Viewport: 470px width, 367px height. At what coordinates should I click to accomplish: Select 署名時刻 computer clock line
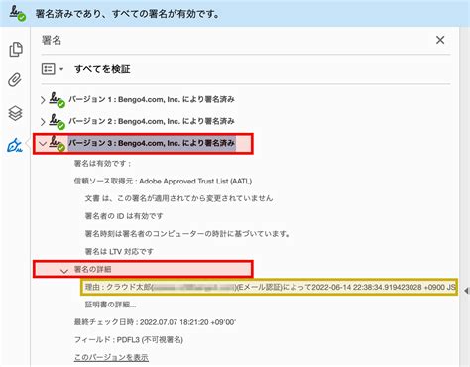[x=187, y=234]
